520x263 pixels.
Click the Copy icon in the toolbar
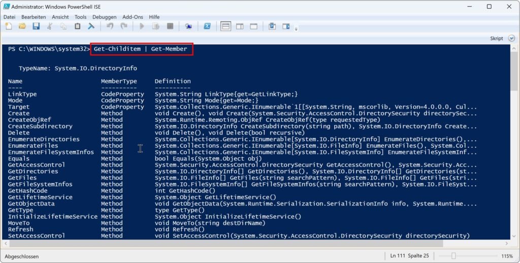[63, 26]
